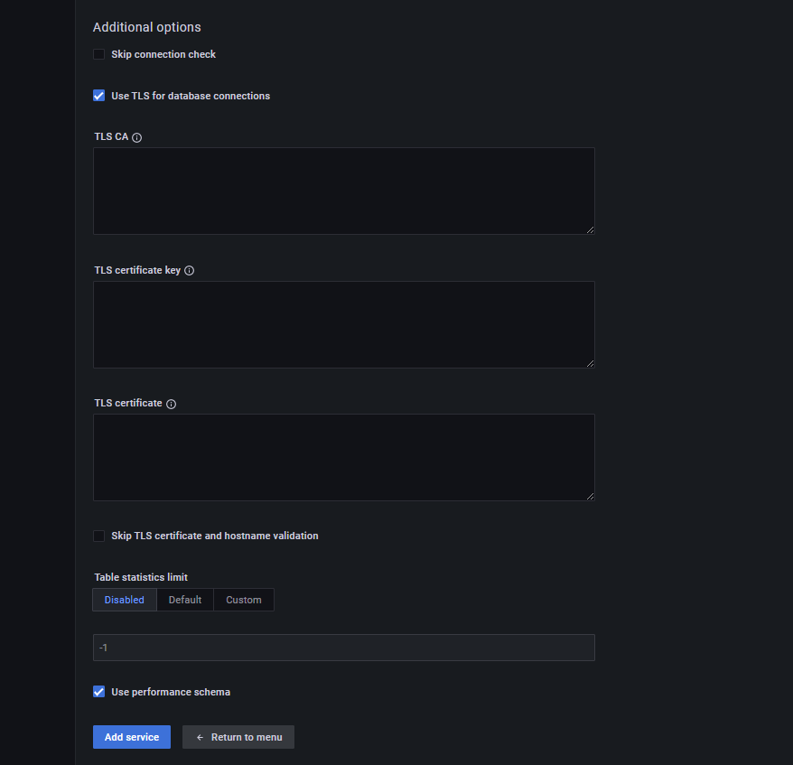Click into the TLS certificate text area
The width and height of the screenshot is (793, 765).
coord(344,458)
